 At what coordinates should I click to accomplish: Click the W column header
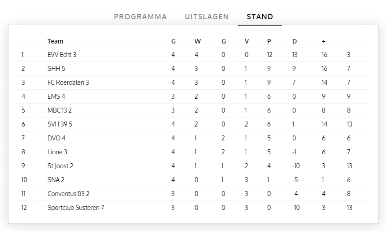(198, 41)
